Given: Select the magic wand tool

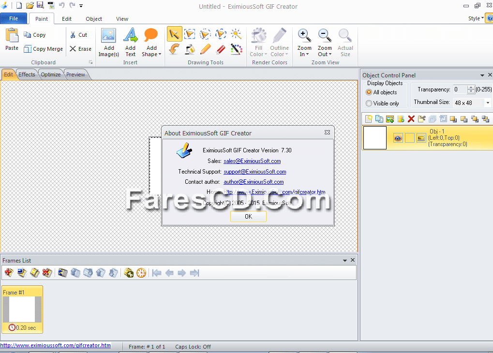Looking at the screenshot, I should coord(236,34).
